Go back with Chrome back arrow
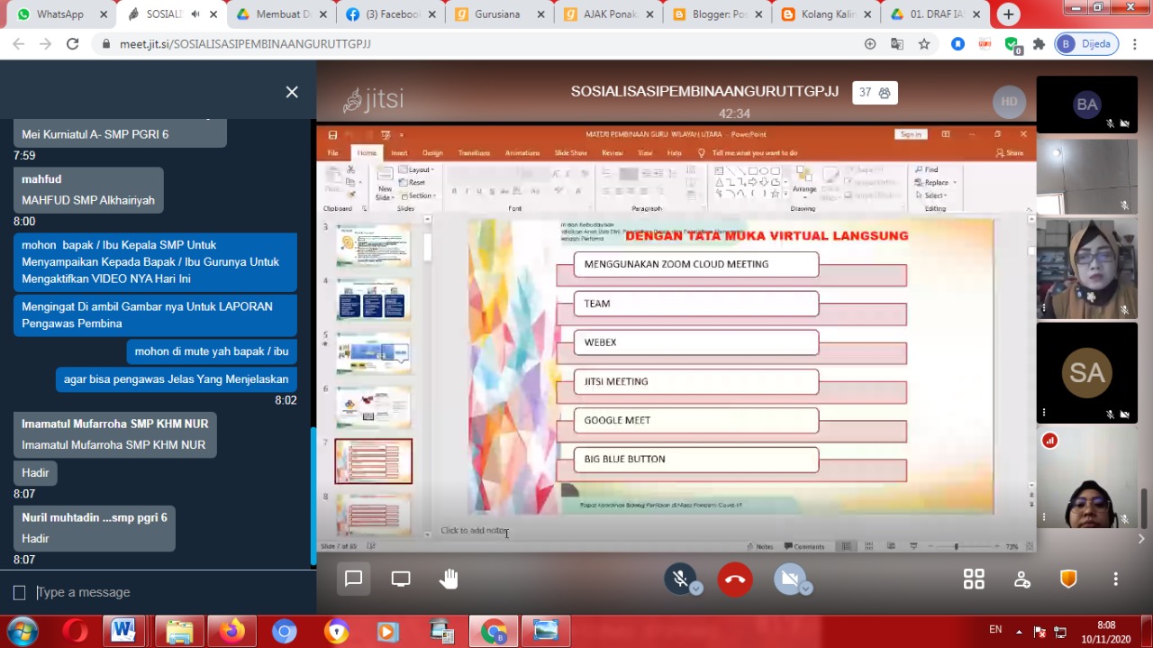Viewport: 1153px width, 648px height. coord(20,43)
